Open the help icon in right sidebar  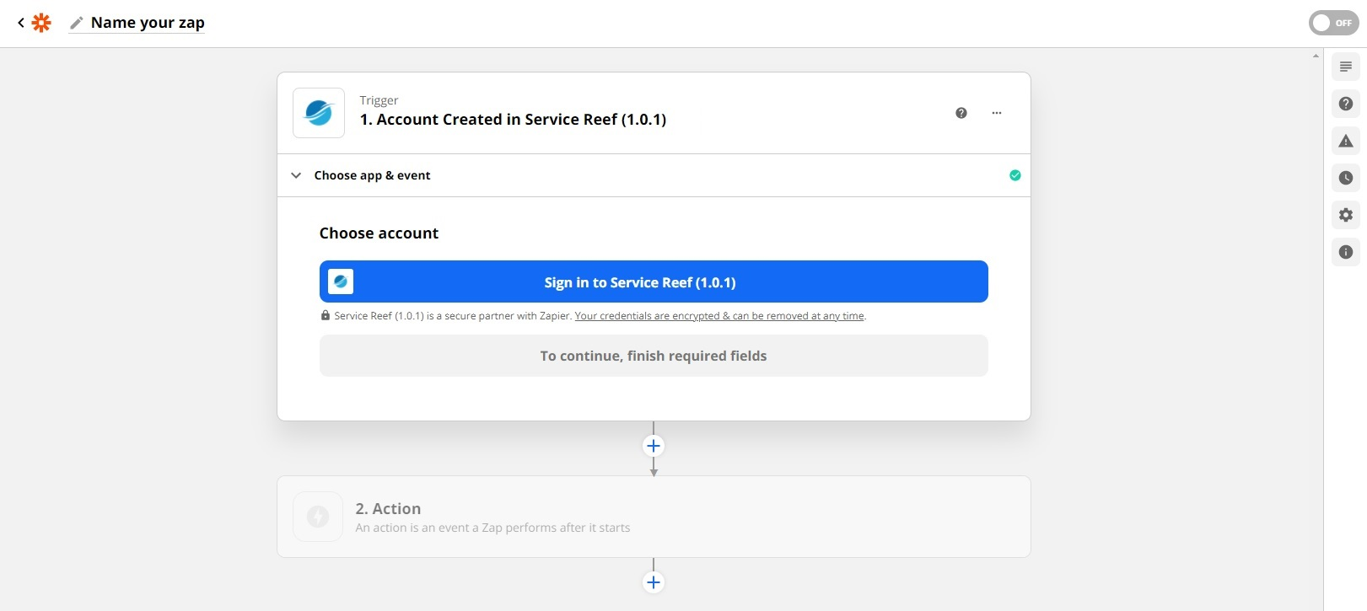1346,104
